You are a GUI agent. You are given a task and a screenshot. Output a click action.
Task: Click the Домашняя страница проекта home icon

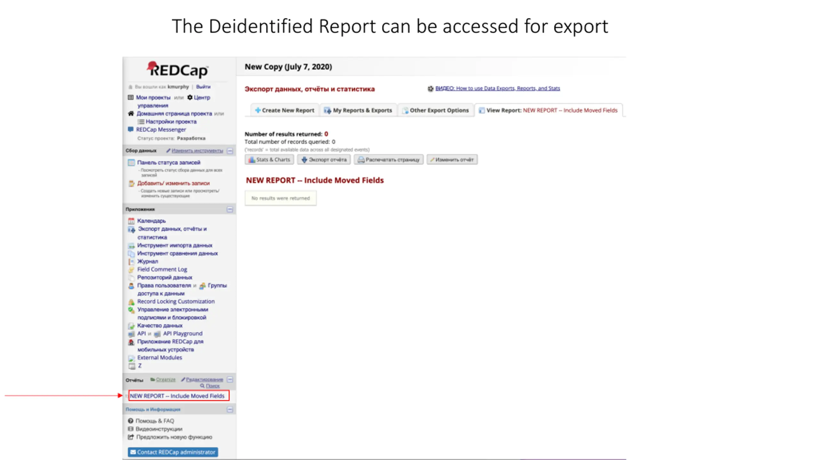pos(131,113)
